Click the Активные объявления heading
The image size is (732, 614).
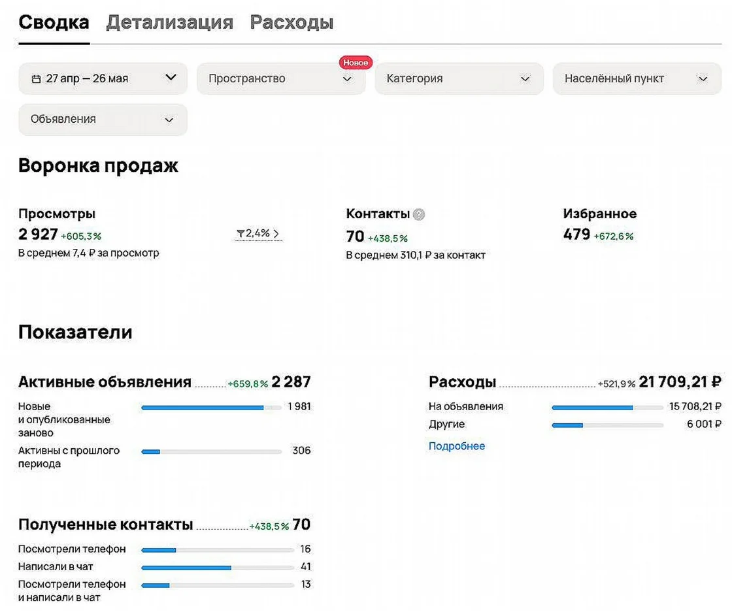point(105,382)
